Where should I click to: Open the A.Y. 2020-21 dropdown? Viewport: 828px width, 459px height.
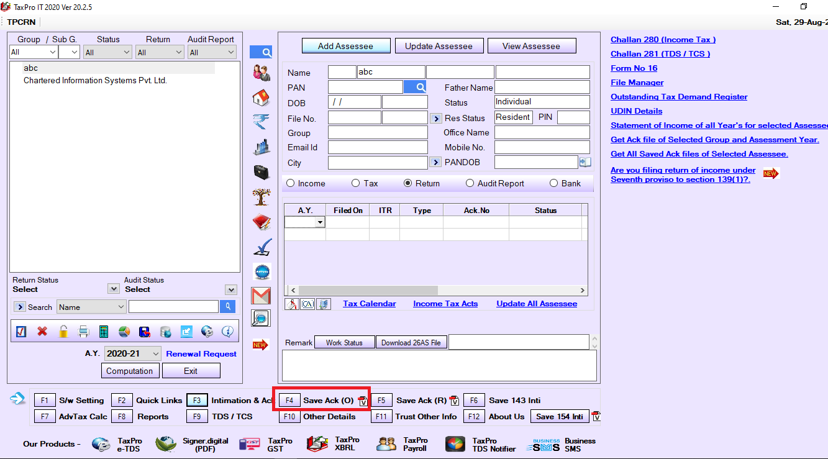133,353
